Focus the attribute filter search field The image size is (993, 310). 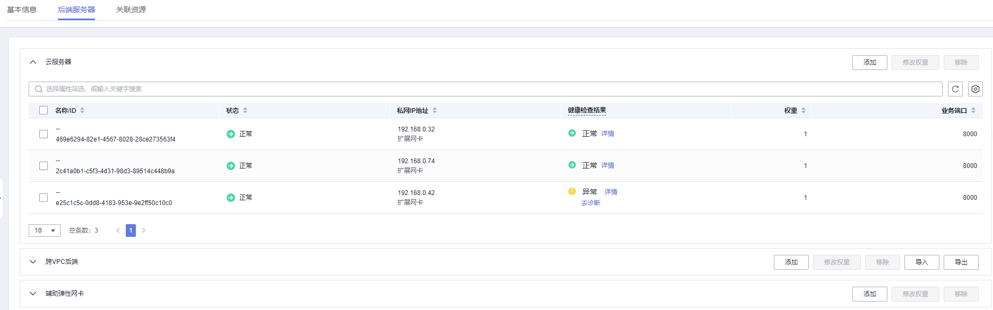pyautogui.click(x=478, y=89)
